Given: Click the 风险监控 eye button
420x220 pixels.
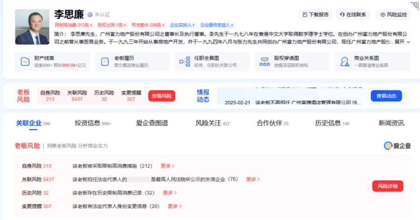Looking at the screenshot, I should (393, 14).
